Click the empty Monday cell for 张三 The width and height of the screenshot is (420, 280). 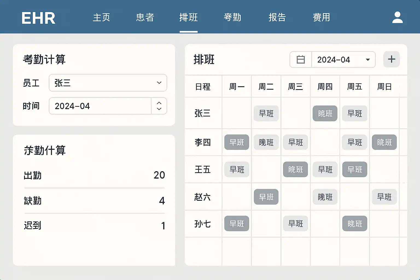point(237,113)
